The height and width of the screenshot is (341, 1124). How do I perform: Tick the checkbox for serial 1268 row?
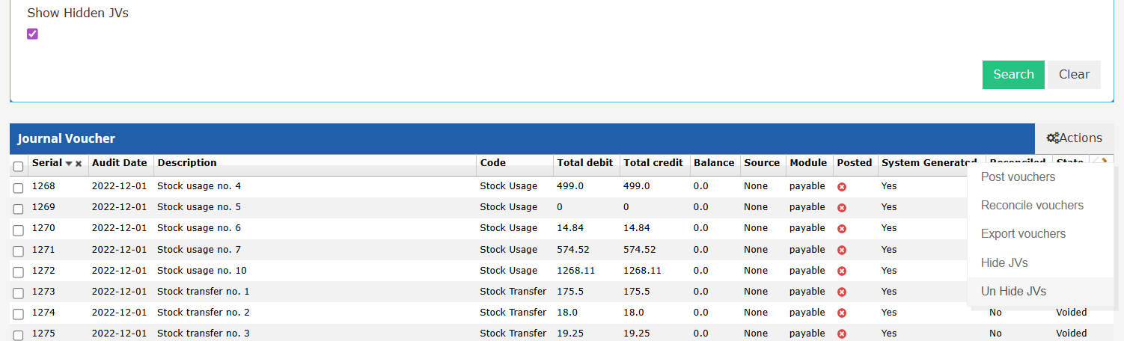click(x=18, y=188)
